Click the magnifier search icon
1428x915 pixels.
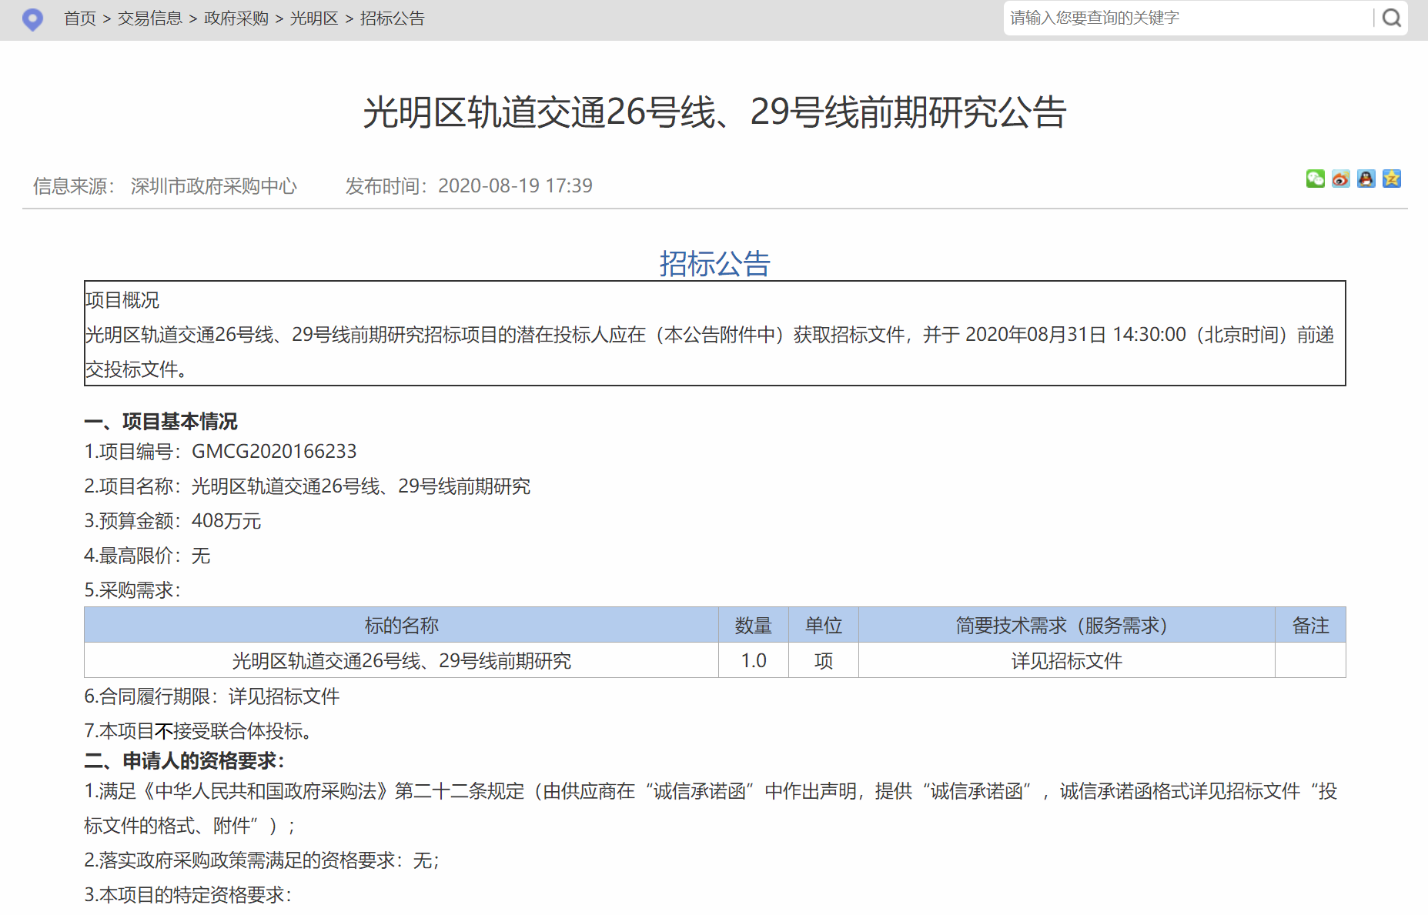(1391, 18)
